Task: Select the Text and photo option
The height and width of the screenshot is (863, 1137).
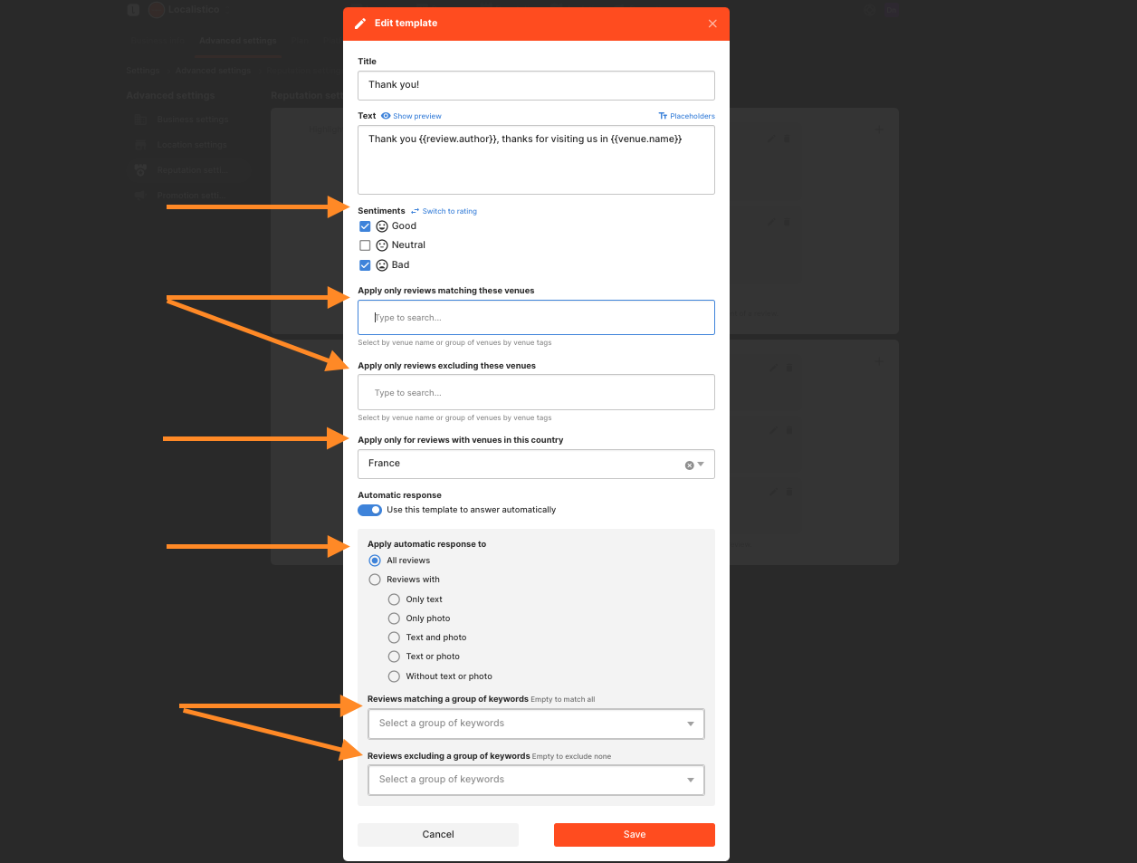Action: (x=394, y=638)
